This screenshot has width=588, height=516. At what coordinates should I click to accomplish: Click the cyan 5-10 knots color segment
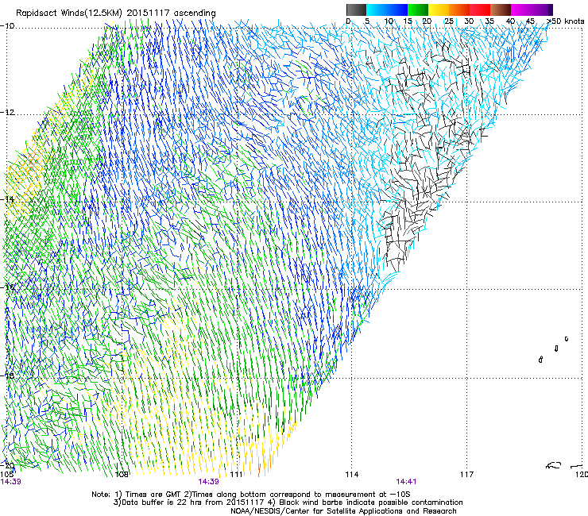[x=377, y=10]
